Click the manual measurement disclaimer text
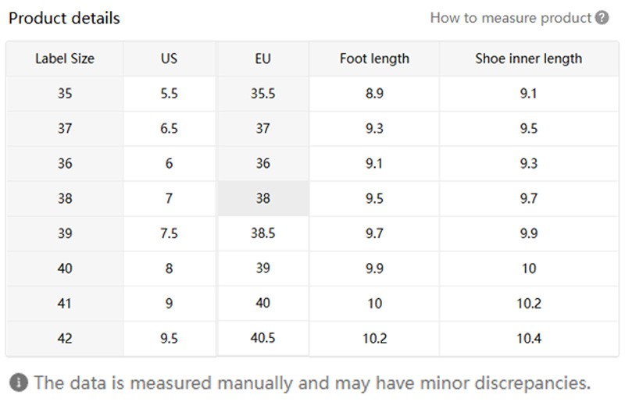This screenshot has height=409, width=625. (312, 382)
